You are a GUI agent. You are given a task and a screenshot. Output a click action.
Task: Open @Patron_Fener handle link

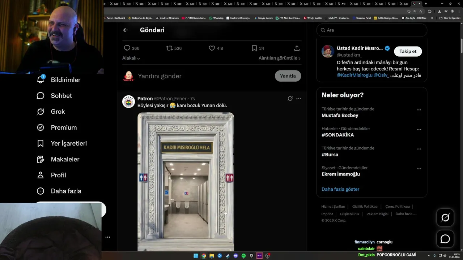point(170,99)
